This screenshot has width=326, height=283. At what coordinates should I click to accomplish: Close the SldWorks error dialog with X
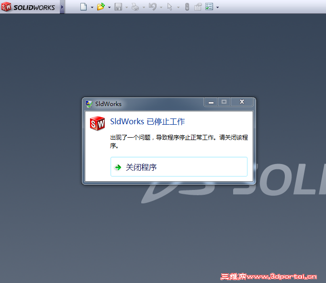point(242,102)
